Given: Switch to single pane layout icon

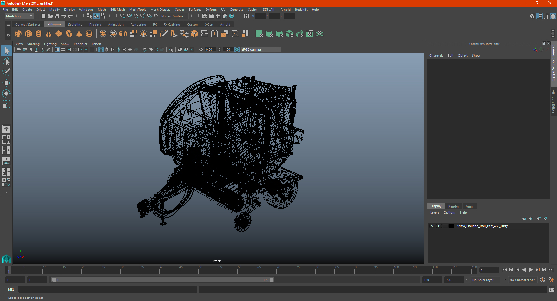Looking at the screenshot, I should pyautogui.click(x=6, y=129).
